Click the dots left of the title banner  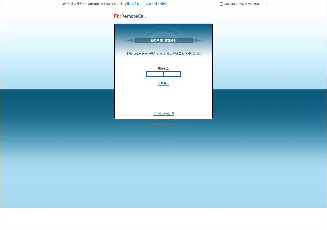click(130, 41)
